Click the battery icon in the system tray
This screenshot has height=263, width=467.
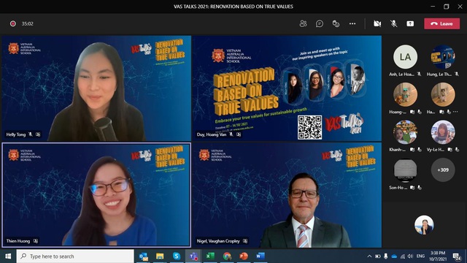[378, 256]
